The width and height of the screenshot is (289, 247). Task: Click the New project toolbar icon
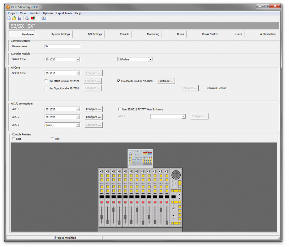[9, 18]
